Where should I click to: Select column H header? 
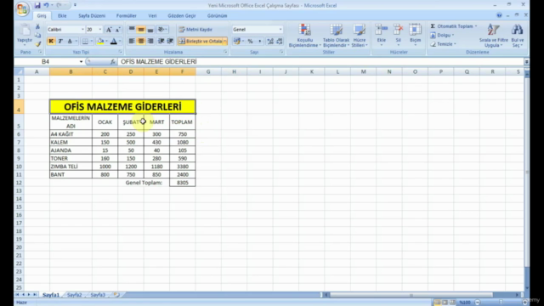point(235,71)
